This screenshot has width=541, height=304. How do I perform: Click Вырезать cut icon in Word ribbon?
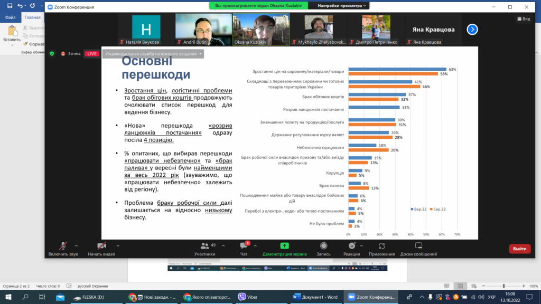tap(25, 27)
